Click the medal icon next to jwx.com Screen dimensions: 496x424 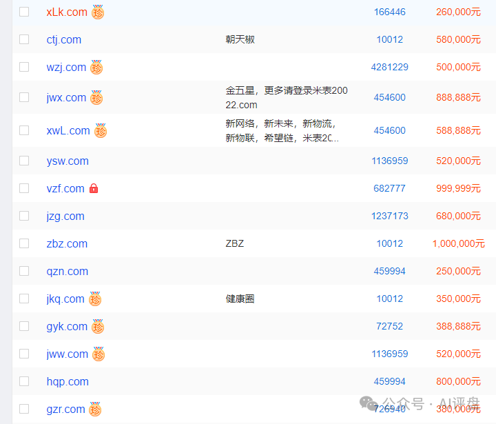tap(96, 98)
